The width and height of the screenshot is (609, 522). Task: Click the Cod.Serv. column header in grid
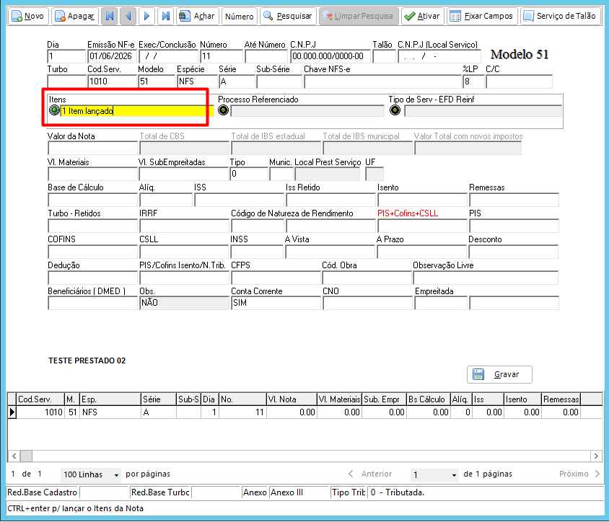(40, 399)
